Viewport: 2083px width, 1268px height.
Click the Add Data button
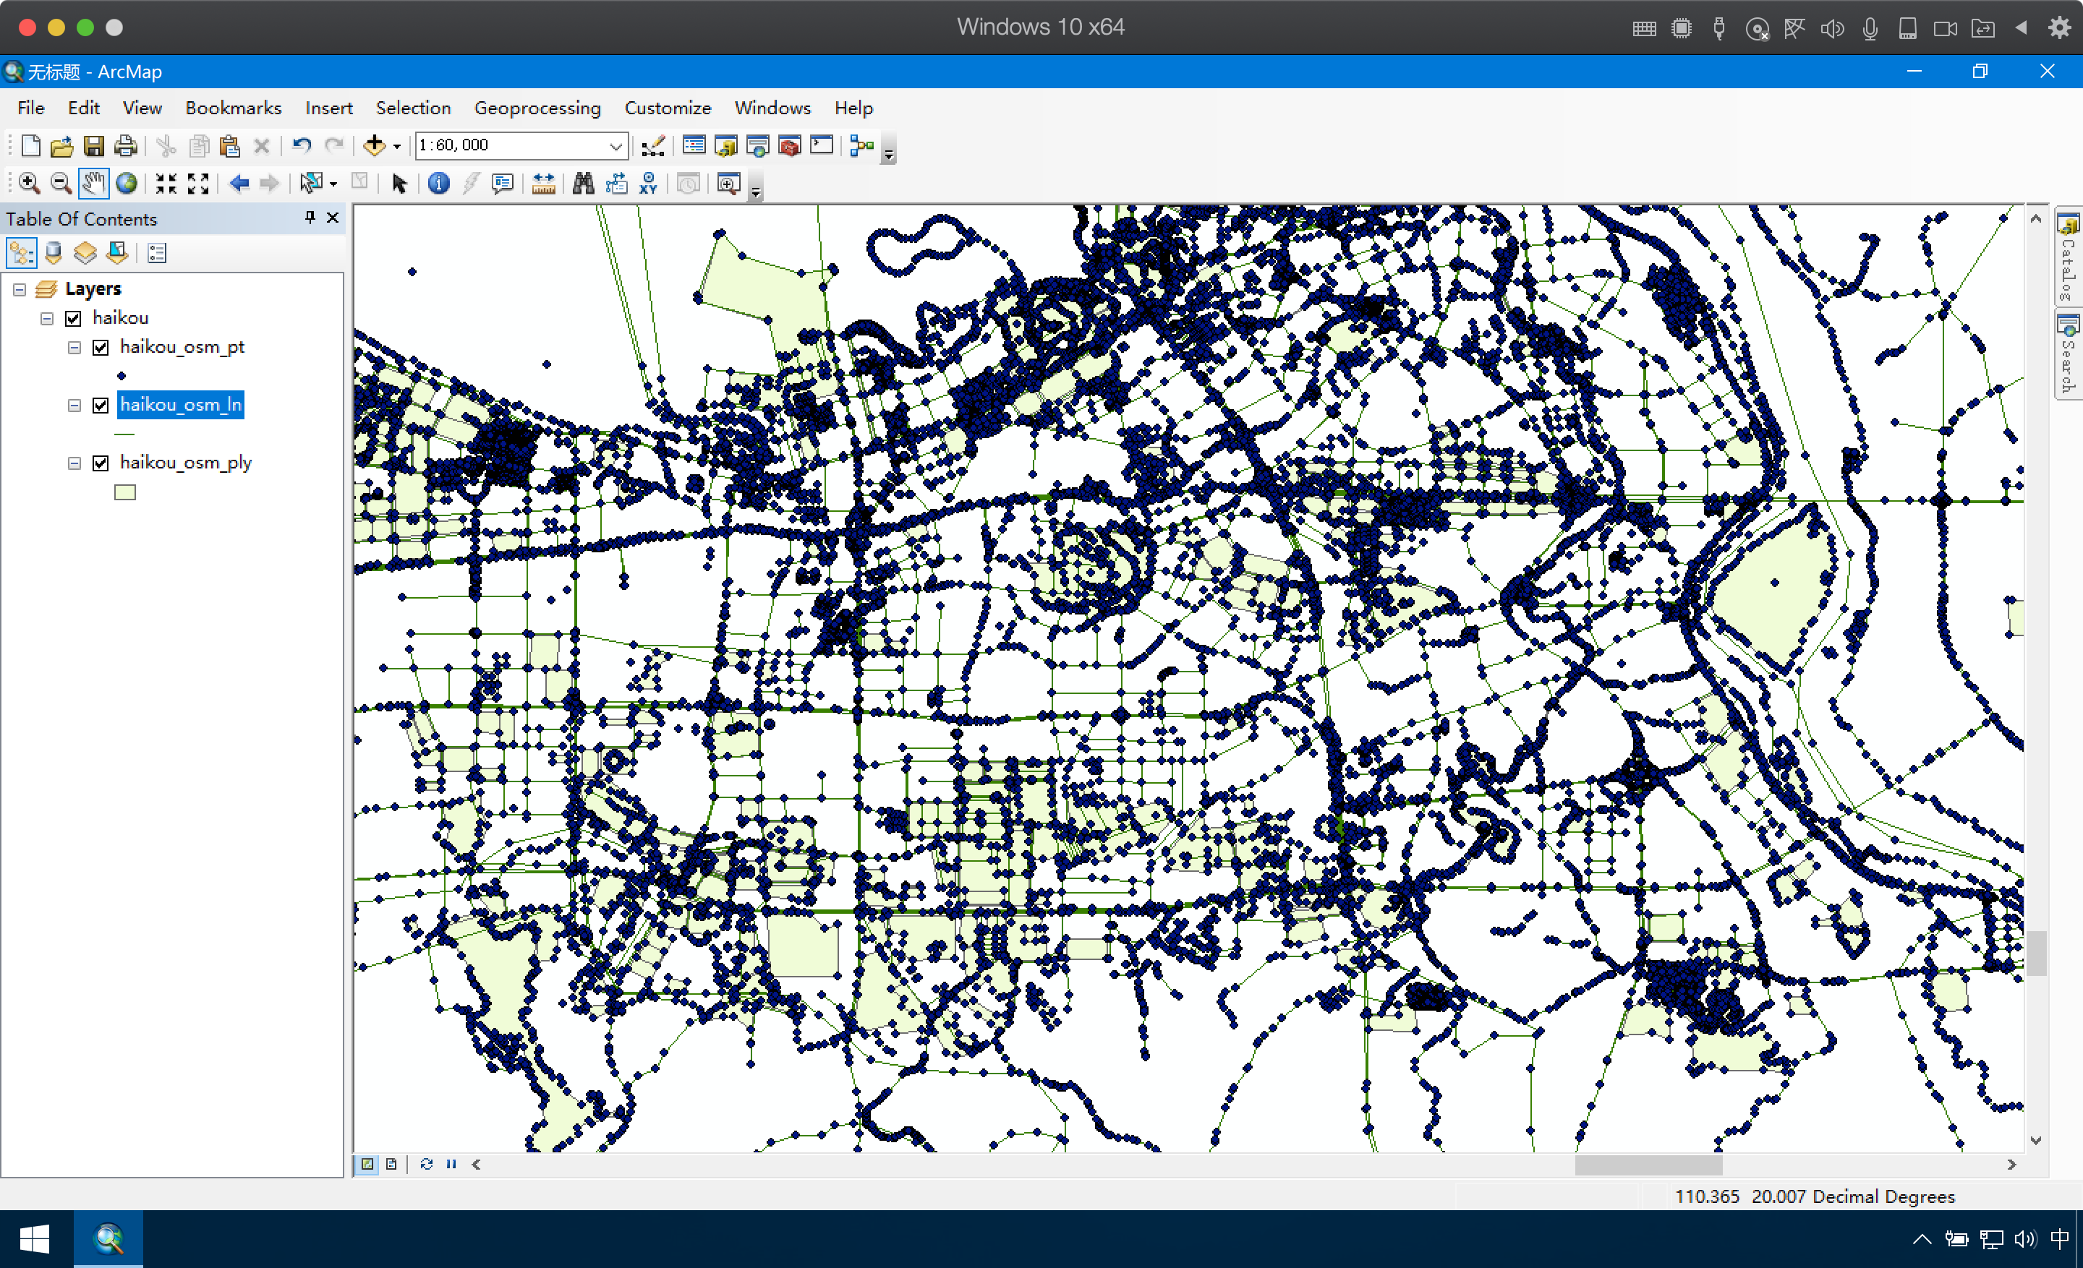[374, 145]
